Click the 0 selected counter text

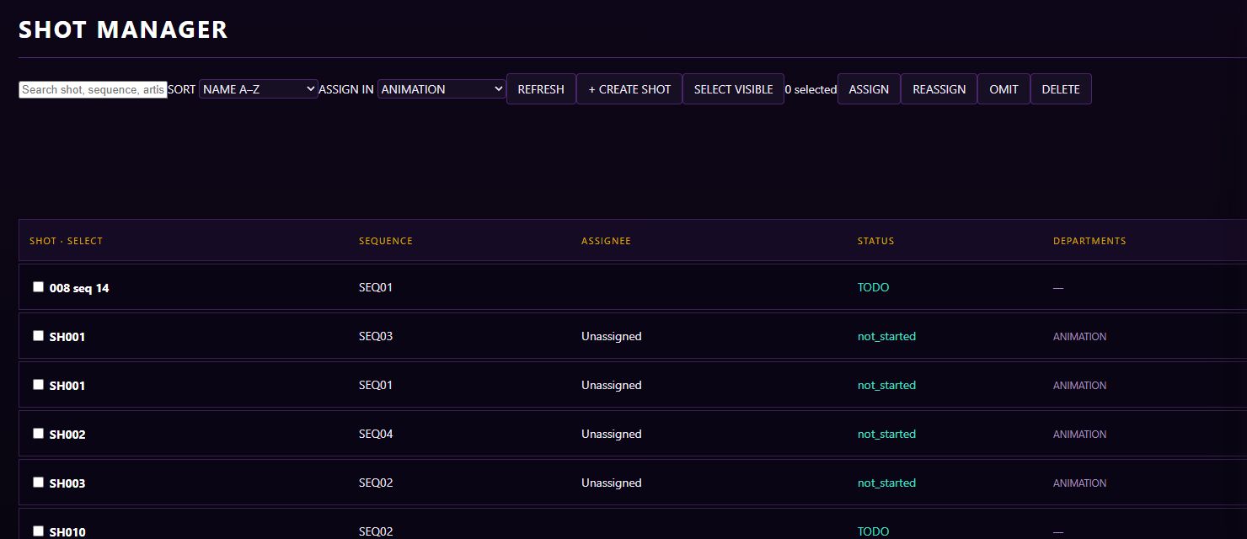[x=811, y=89]
